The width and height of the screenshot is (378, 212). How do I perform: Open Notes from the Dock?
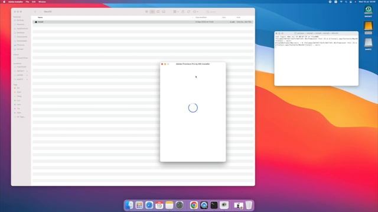(x=170, y=206)
